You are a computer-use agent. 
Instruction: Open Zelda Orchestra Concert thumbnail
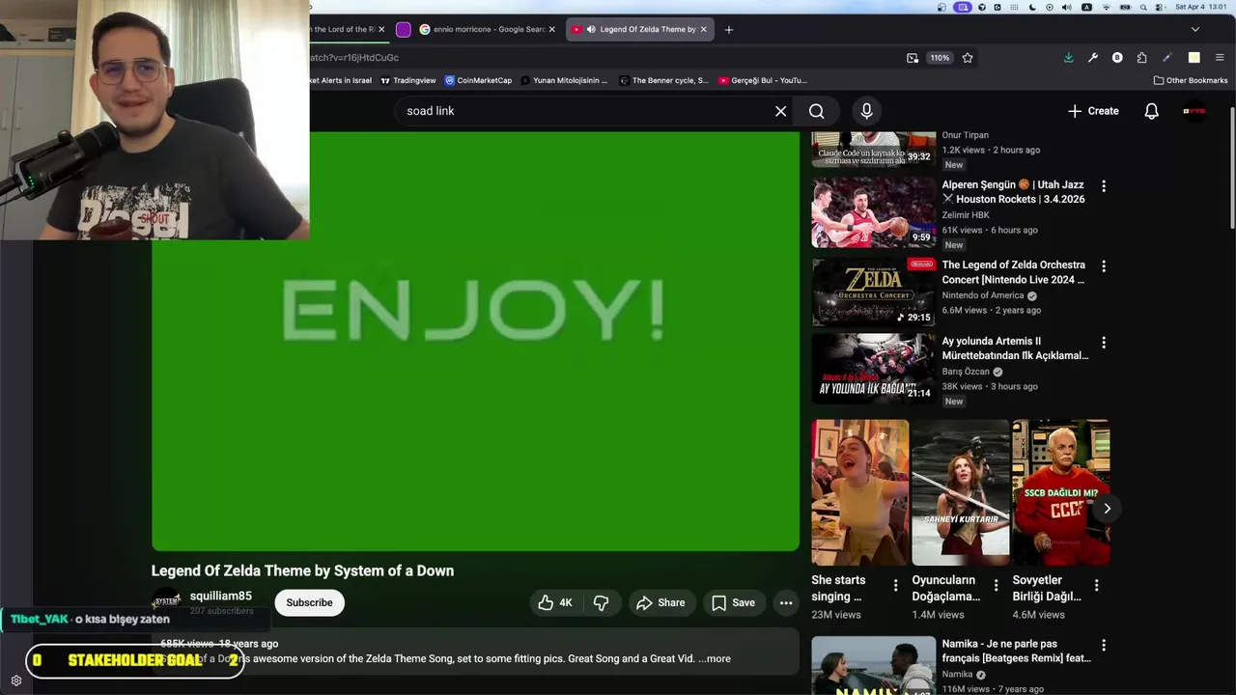tap(874, 292)
